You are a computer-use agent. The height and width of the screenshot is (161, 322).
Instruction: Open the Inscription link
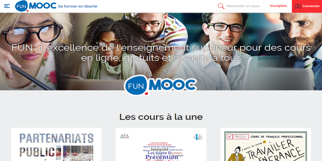pyautogui.click(x=278, y=6)
